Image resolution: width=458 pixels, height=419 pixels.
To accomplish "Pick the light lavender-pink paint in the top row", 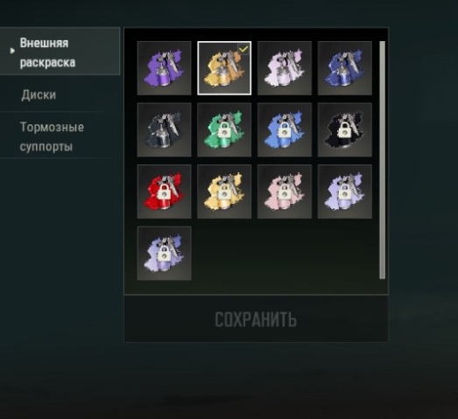I will tap(285, 68).
